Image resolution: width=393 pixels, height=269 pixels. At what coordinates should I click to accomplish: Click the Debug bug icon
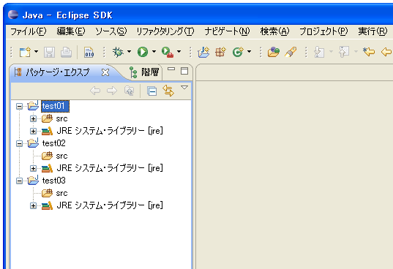click(x=118, y=52)
